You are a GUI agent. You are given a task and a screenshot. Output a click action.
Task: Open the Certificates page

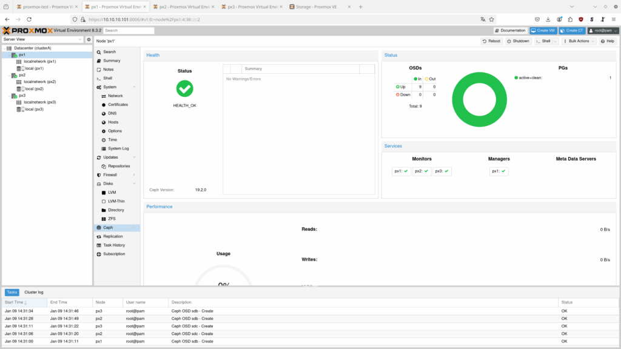pos(118,104)
